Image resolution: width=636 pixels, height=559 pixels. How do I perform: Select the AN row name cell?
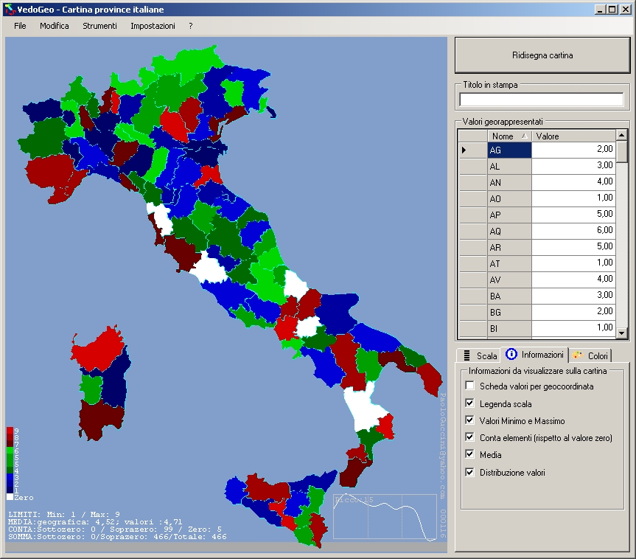(x=509, y=183)
